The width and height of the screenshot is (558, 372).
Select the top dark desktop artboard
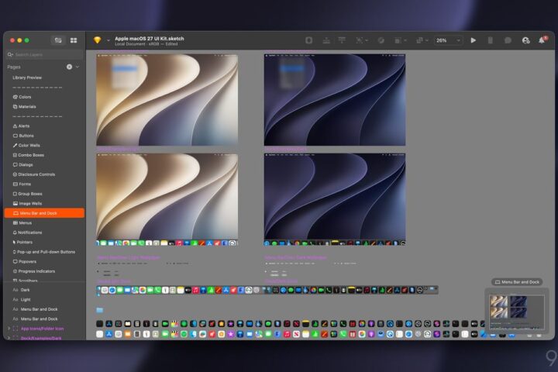(x=335, y=100)
